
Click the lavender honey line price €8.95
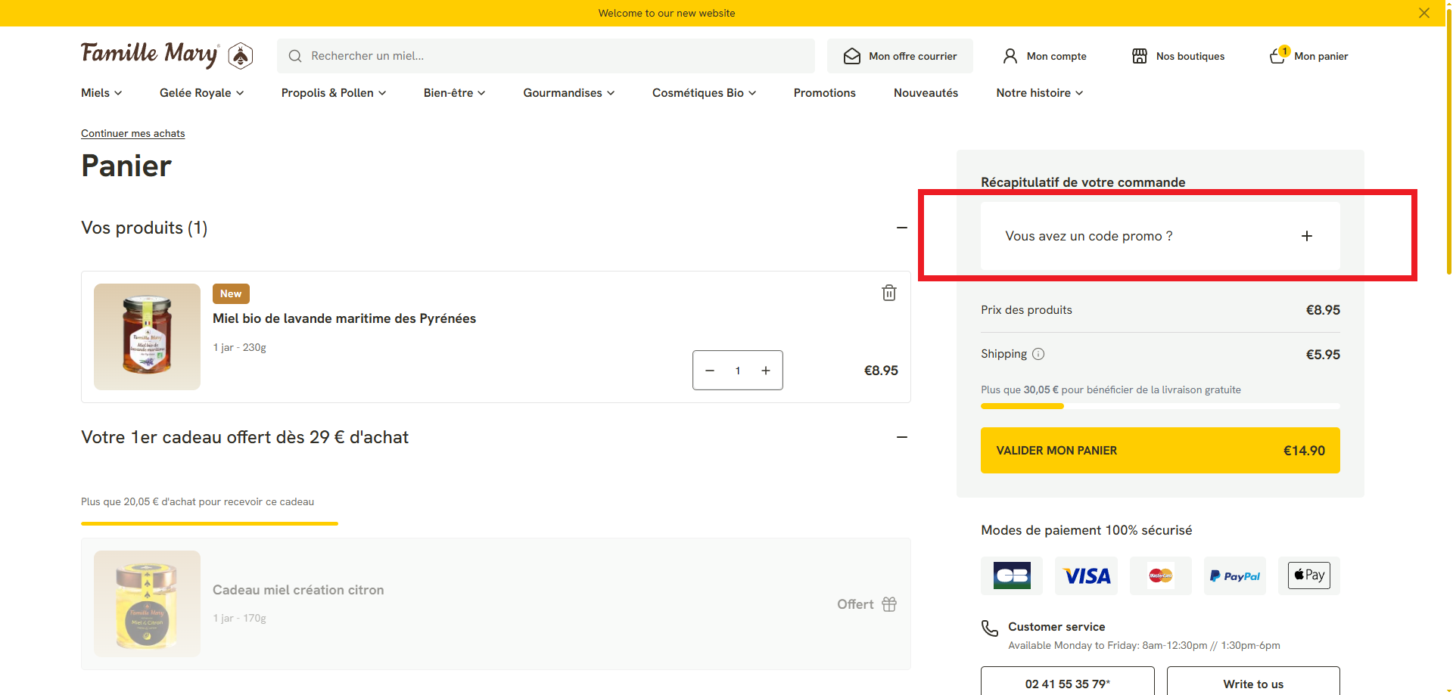[x=881, y=371]
